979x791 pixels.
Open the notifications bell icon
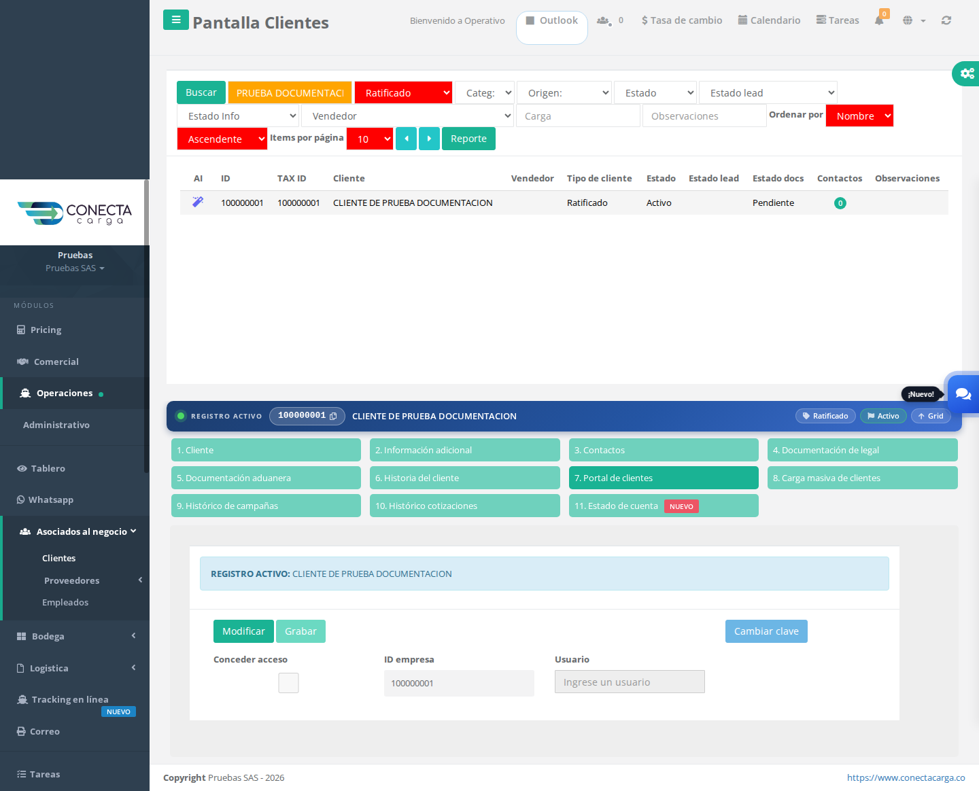pos(880,20)
